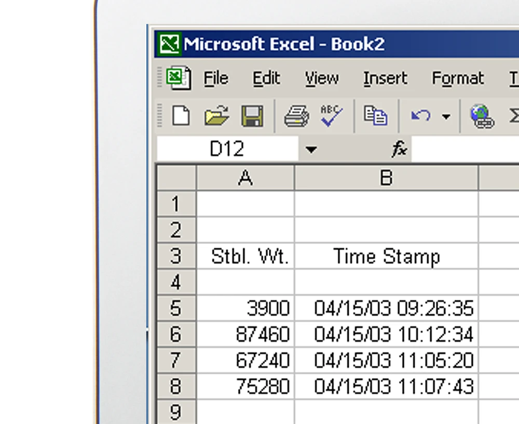Viewport: 519px width, 424px height.
Task: Run the ABC spelling check icon
Action: pos(331,115)
